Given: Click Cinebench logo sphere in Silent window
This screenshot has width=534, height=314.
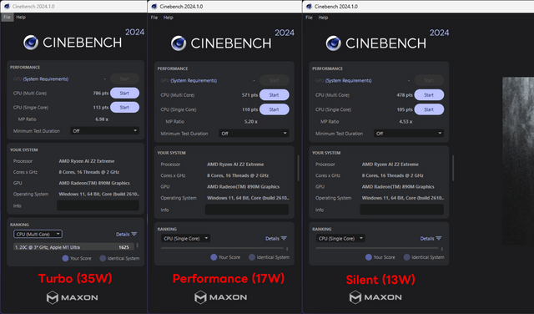Looking at the screenshot, I should pos(334,43).
